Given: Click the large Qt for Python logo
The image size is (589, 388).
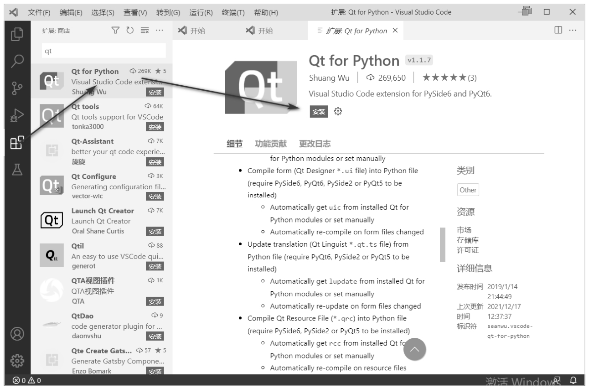Looking at the screenshot, I should [x=260, y=87].
